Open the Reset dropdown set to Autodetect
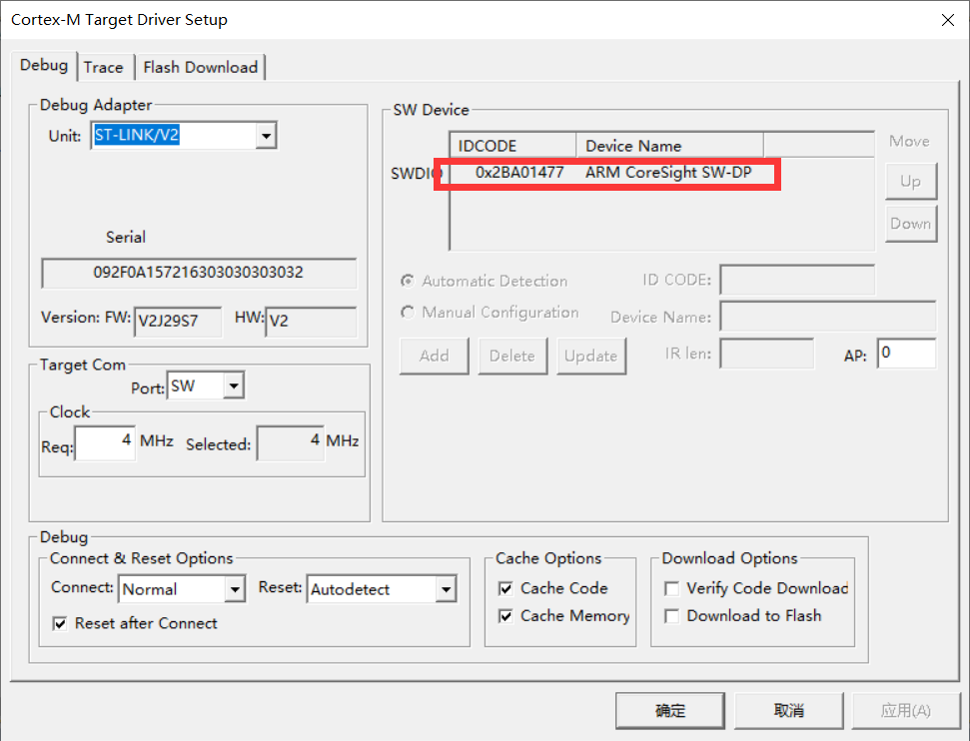 [447, 588]
